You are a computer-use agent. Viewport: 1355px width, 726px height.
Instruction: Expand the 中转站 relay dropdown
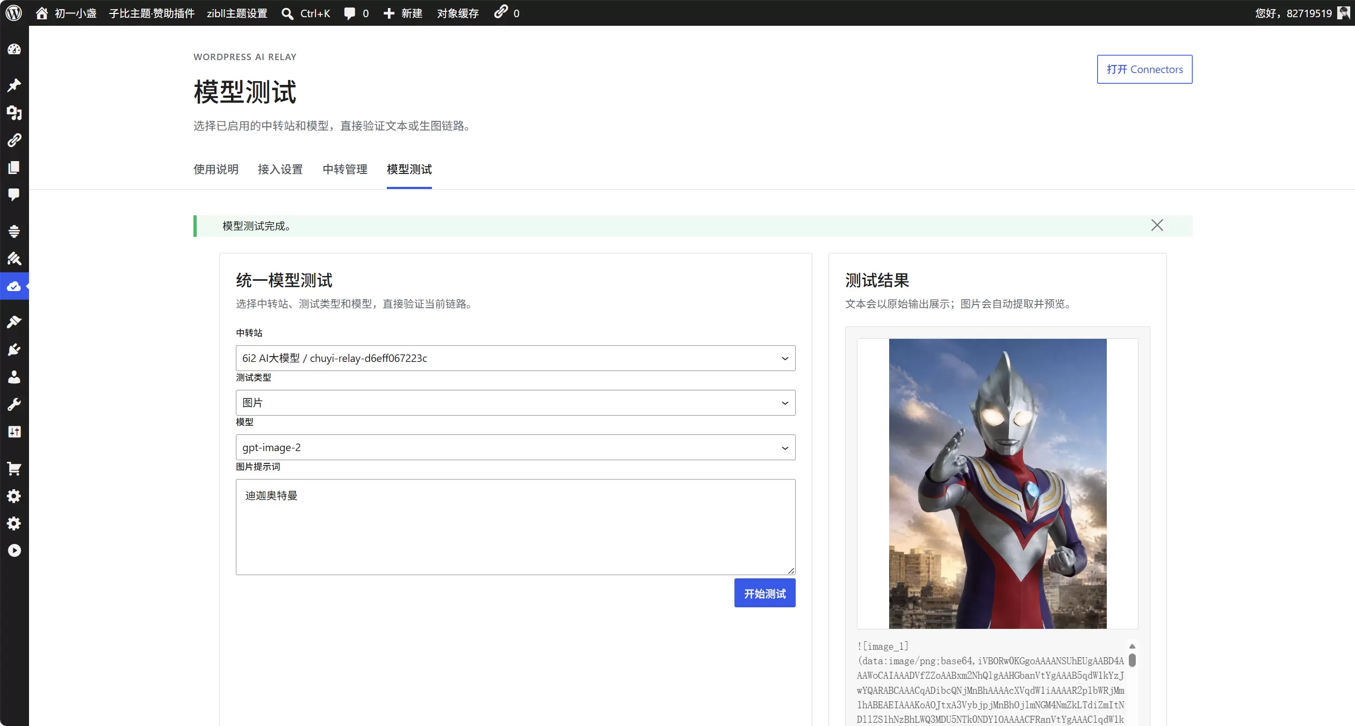[515, 358]
